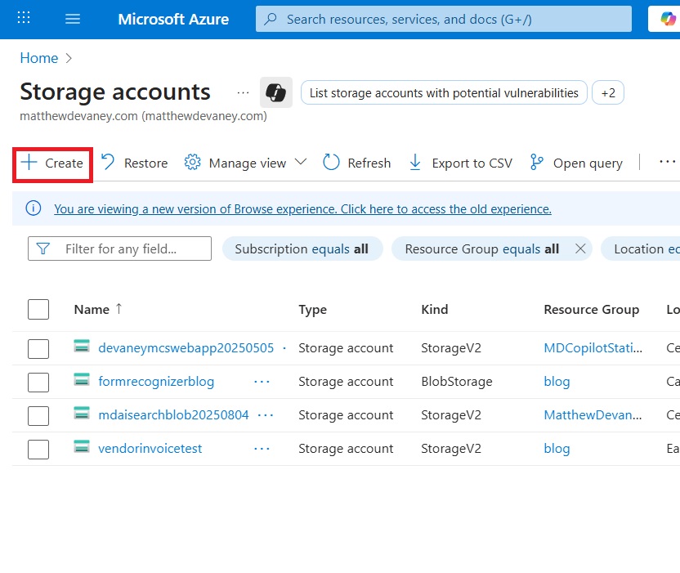The height and width of the screenshot is (573, 680).
Task: Check the vendorinvoicetest row checkbox
Action: [38, 449]
